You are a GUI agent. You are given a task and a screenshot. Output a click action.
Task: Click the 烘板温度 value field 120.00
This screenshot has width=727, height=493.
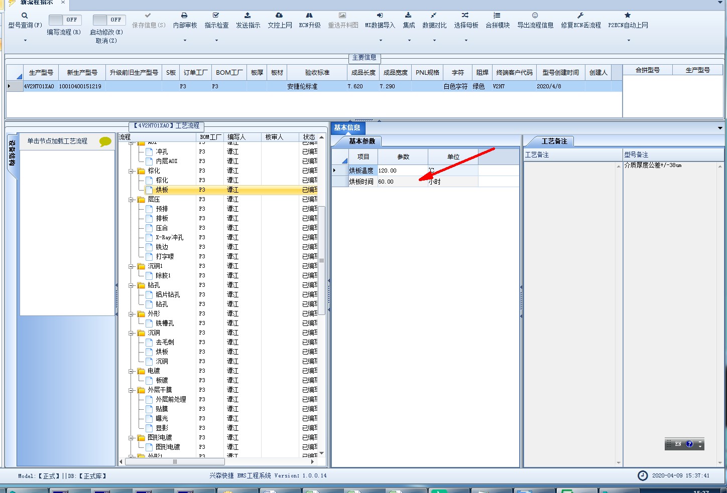pos(402,171)
